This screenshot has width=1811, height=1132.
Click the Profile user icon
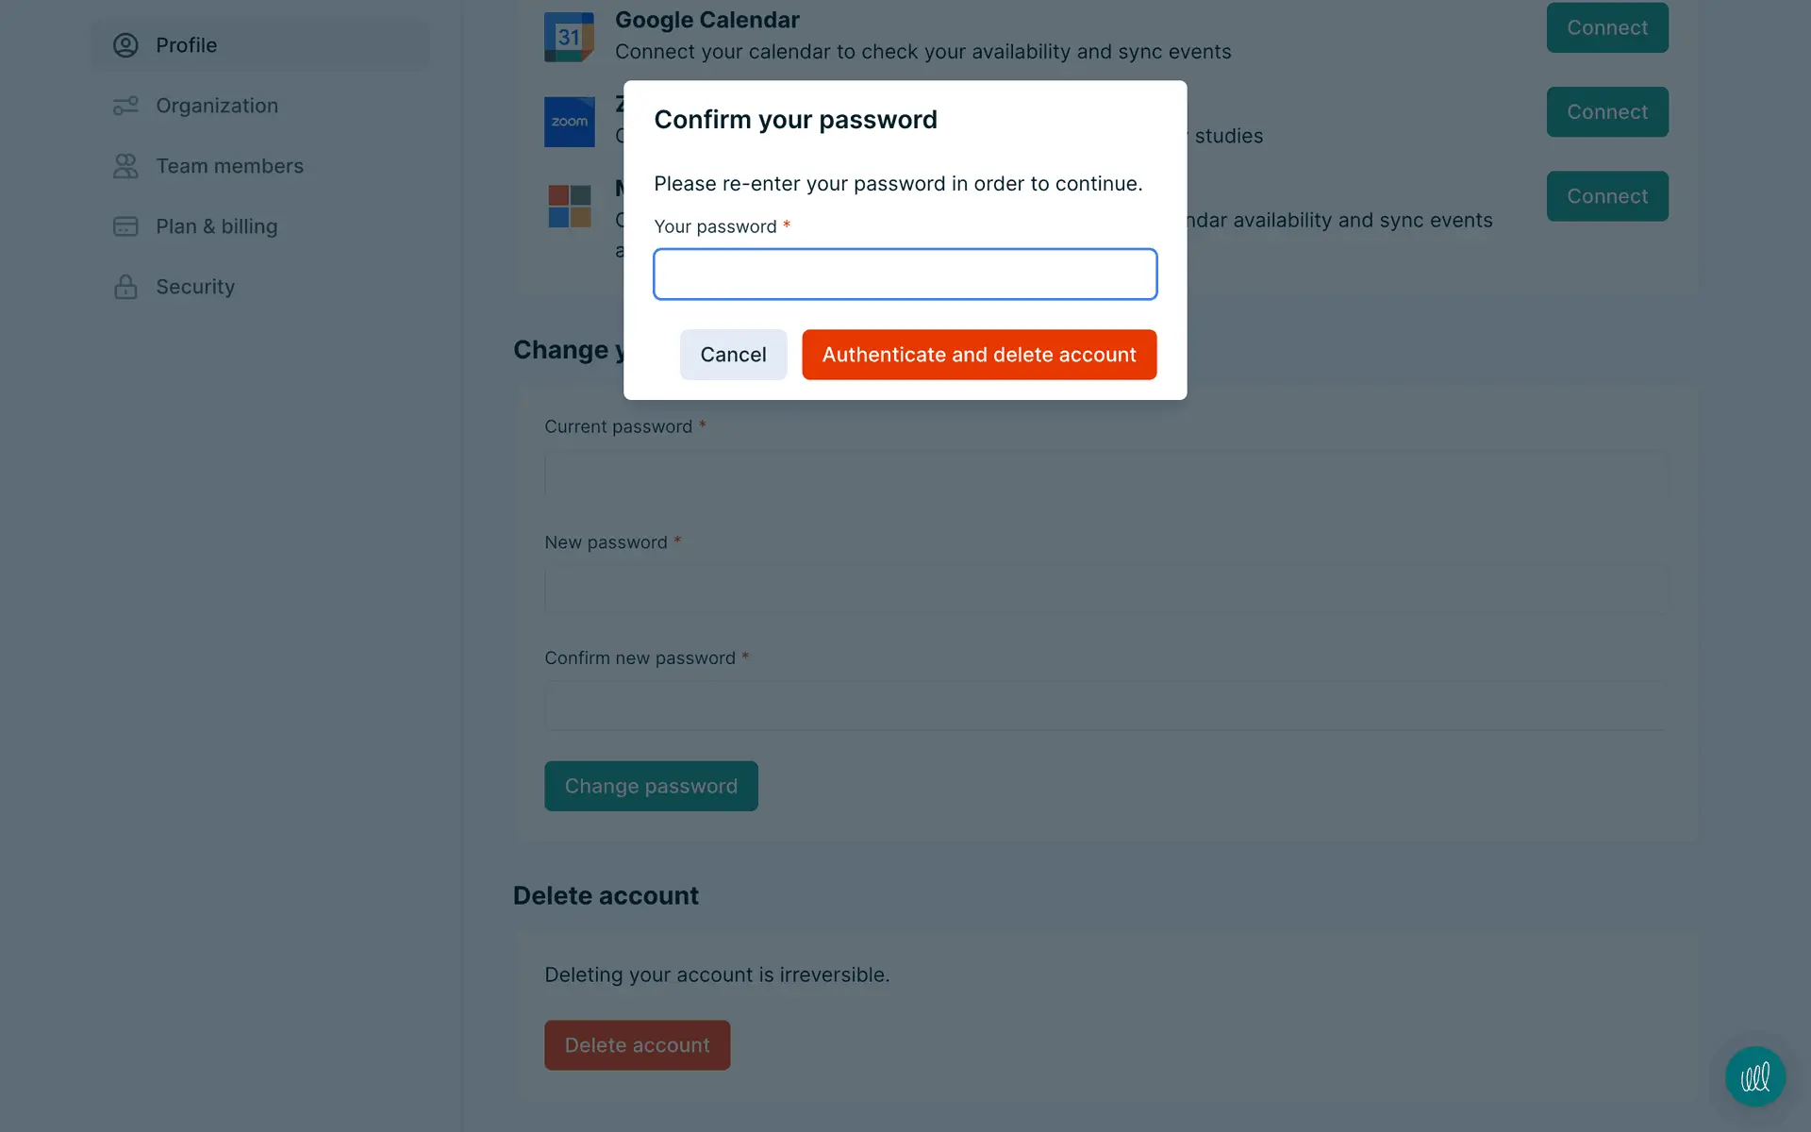[x=125, y=45]
